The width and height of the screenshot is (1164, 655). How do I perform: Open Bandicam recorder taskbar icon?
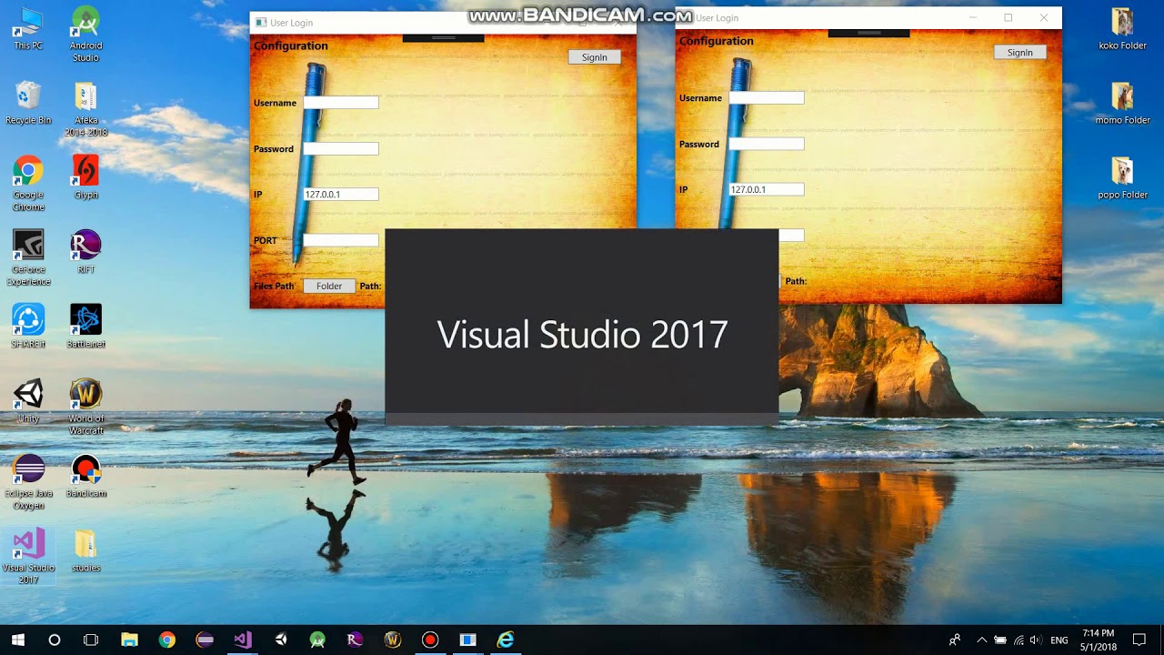pos(430,640)
